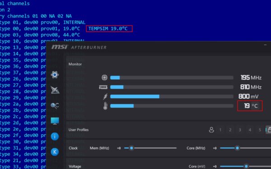Click the Clock section label
The width and height of the screenshot is (271, 169).
tap(73, 148)
